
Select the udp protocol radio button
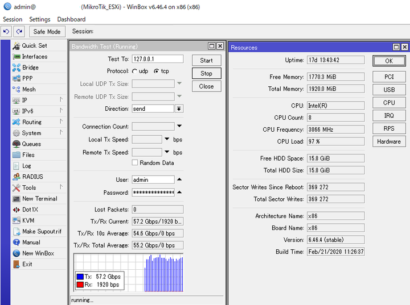pyautogui.click(x=134, y=71)
